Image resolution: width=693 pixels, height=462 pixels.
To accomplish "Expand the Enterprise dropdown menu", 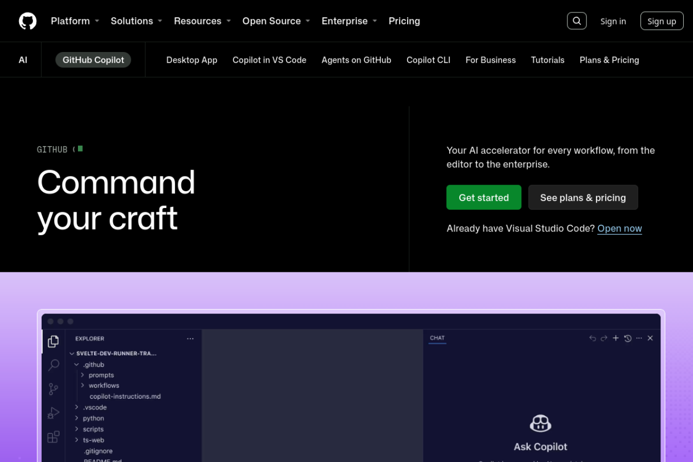I will [349, 21].
